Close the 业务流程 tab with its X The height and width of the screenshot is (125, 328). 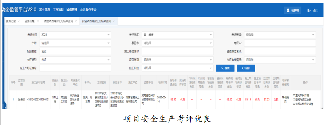tap(38, 21)
